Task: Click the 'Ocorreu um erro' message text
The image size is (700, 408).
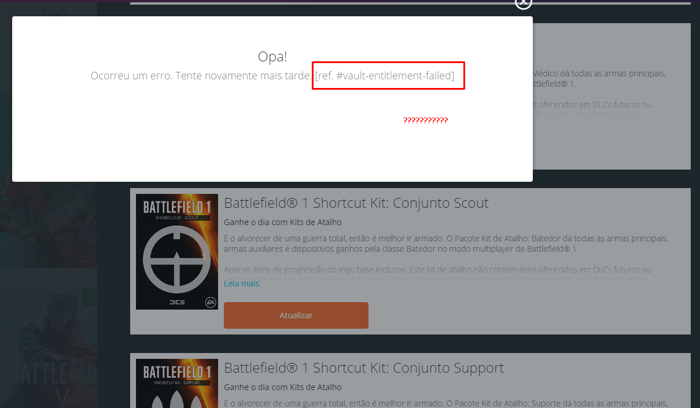Action: coord(201,76)
